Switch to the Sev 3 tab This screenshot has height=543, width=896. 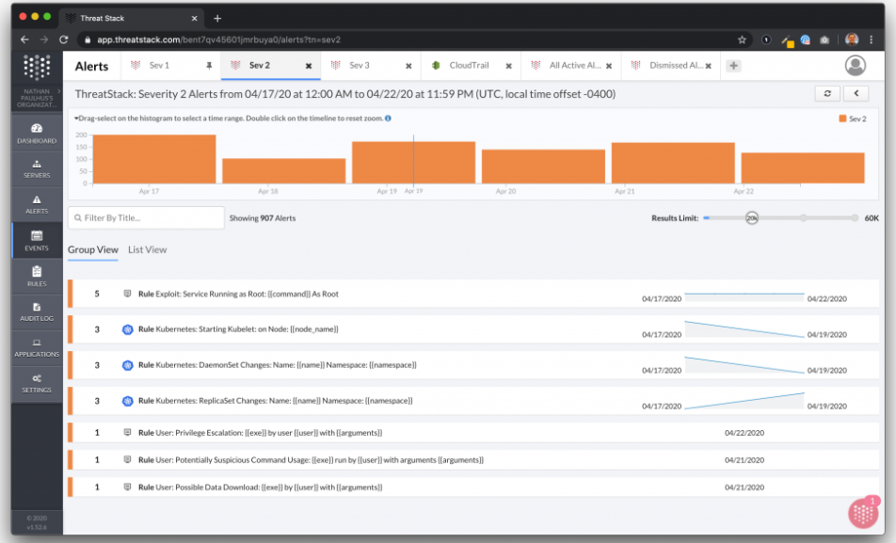359,66
